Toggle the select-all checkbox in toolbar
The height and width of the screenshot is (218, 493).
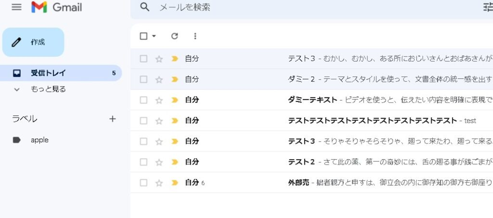[x=143, y=36]
